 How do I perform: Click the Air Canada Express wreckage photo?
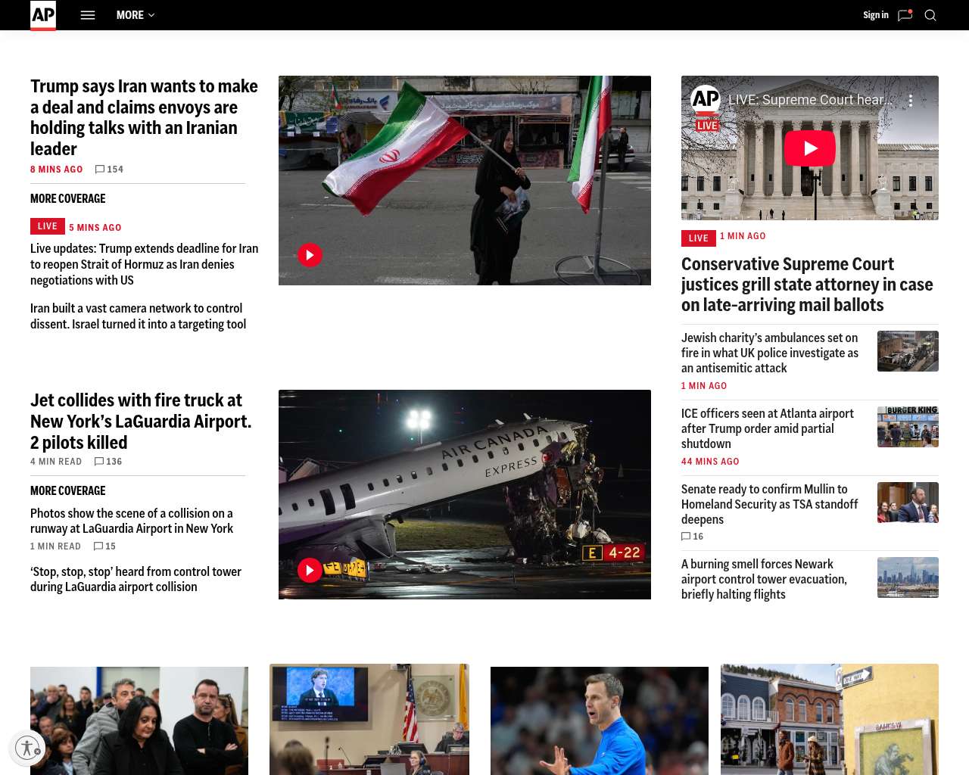click(465, 494)
